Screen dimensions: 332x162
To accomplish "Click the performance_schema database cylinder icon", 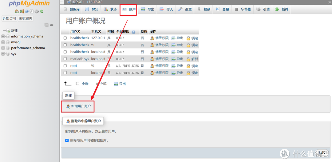I will click(8, 48).
